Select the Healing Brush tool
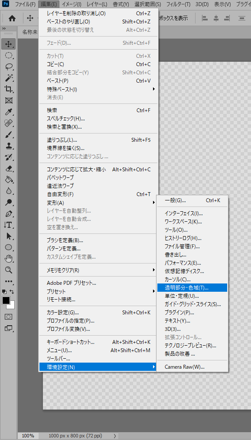Image resolution: width=251 pixels, height=440 pixels. pos(9,123)
